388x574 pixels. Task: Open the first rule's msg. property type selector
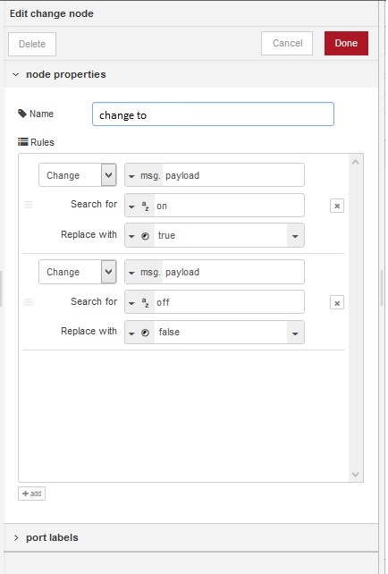(x=144, y=175)
